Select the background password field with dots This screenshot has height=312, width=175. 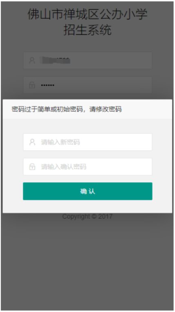(x=88, y=85)
